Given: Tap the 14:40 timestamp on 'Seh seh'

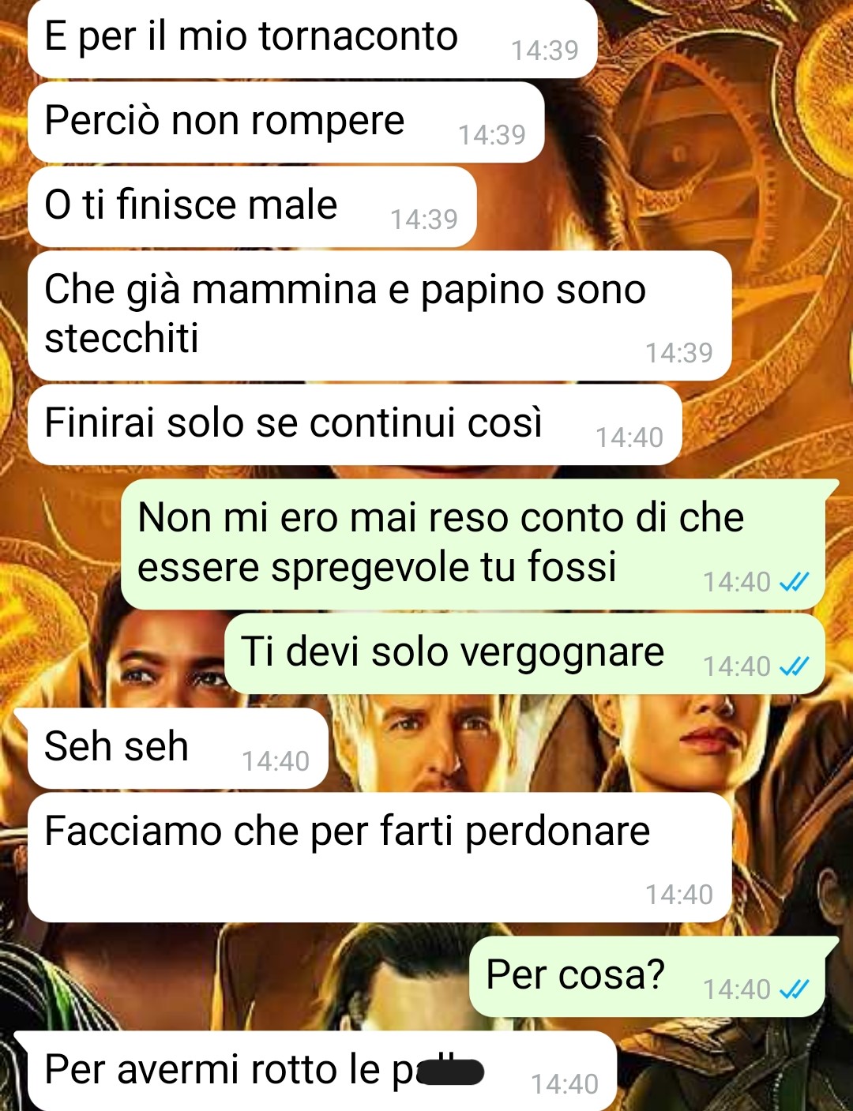Looking at the screenshot, I should tap(276, 761).
